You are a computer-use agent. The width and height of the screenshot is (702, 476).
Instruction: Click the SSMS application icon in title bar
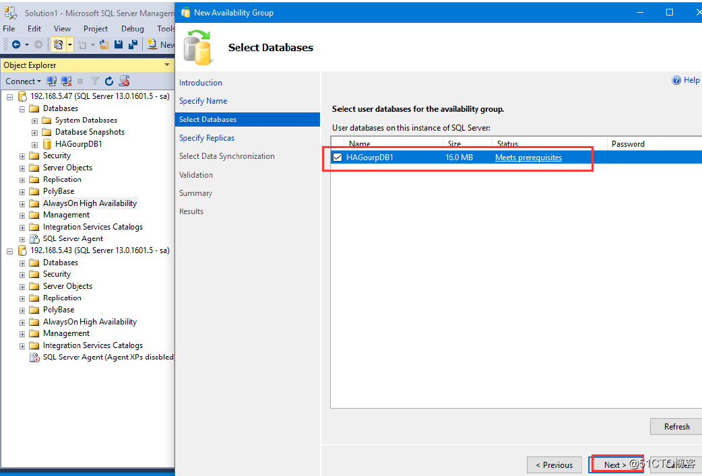[10, 13]
